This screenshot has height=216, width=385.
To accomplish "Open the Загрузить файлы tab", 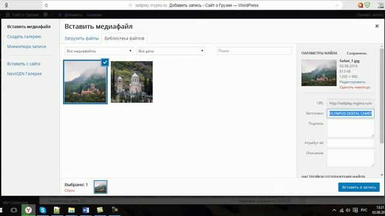I will coord(82,38).
